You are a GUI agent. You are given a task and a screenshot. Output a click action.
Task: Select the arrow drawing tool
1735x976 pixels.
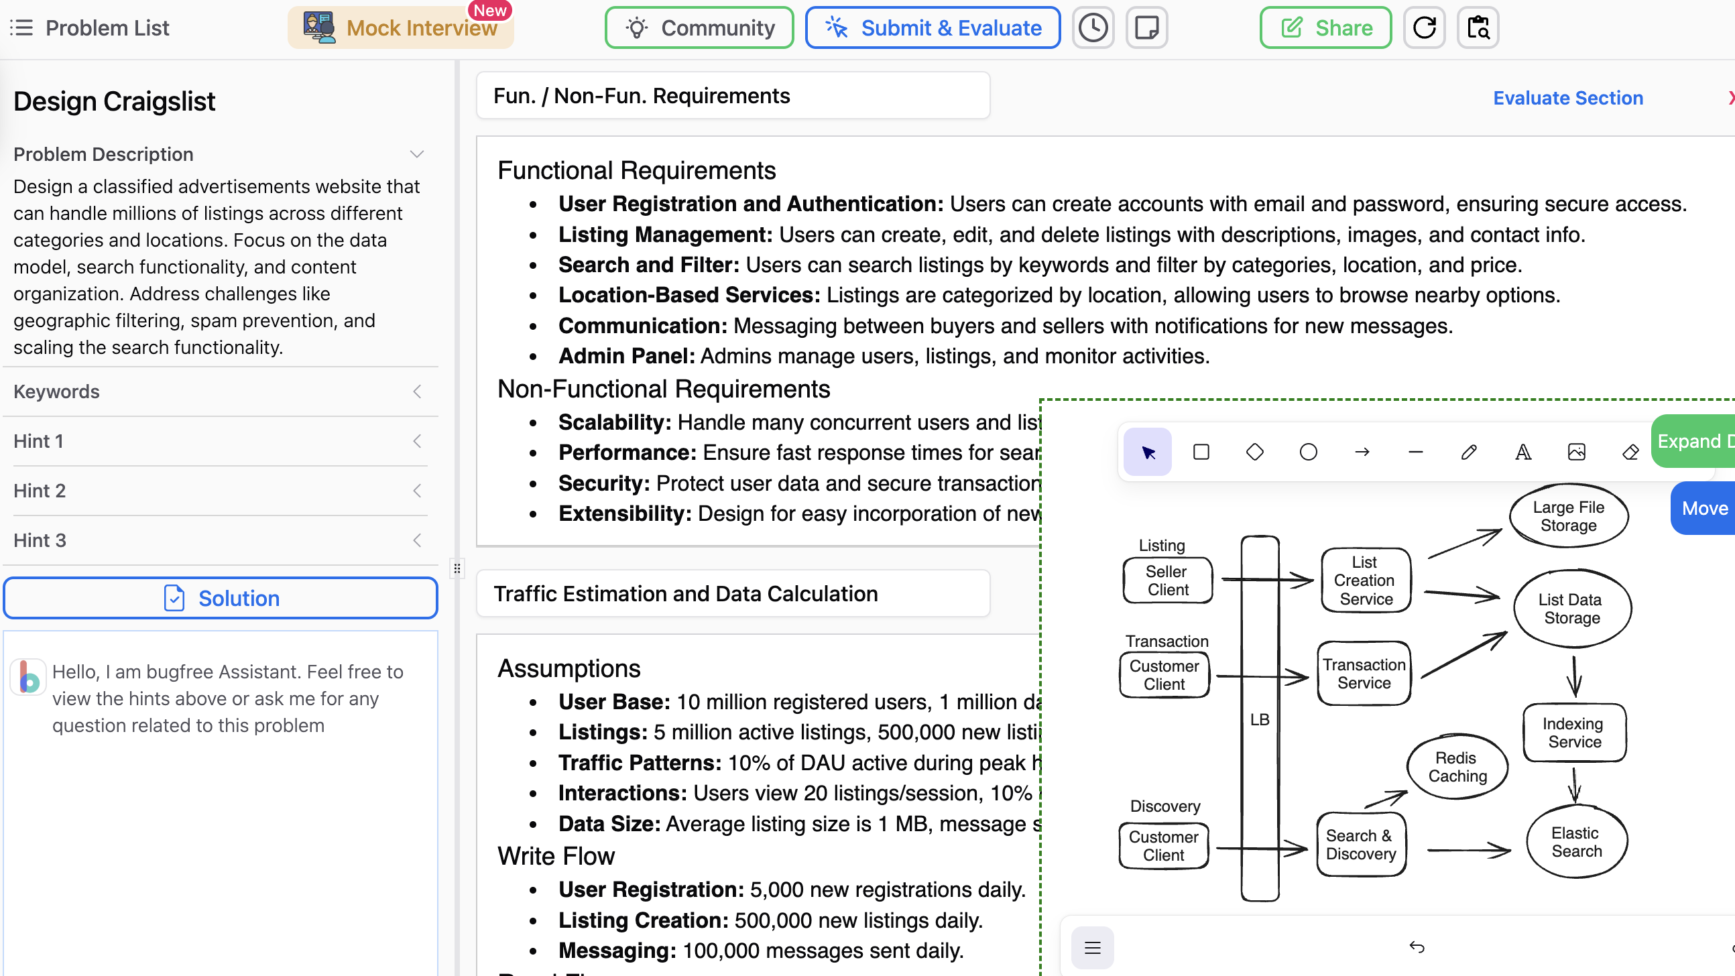coord(1362,452)
